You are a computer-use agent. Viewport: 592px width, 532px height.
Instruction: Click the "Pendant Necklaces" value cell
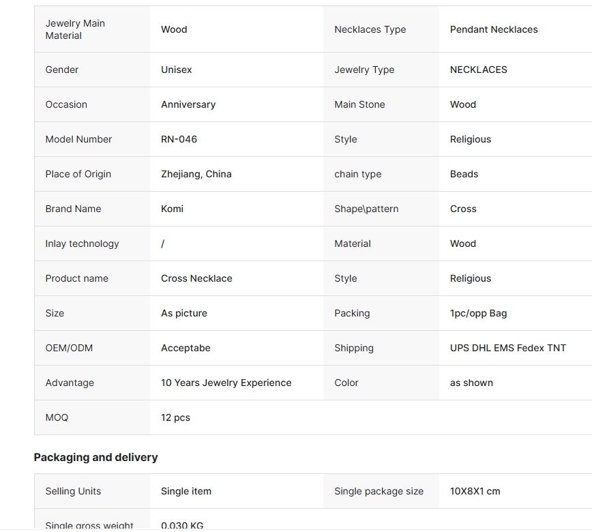[x=494, y=29]
